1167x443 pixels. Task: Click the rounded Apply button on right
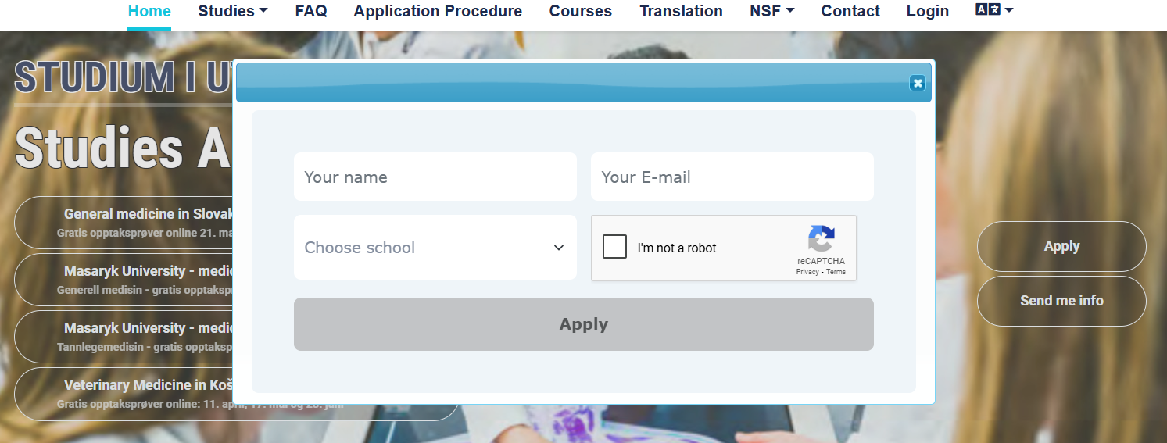click(1061, 246)
